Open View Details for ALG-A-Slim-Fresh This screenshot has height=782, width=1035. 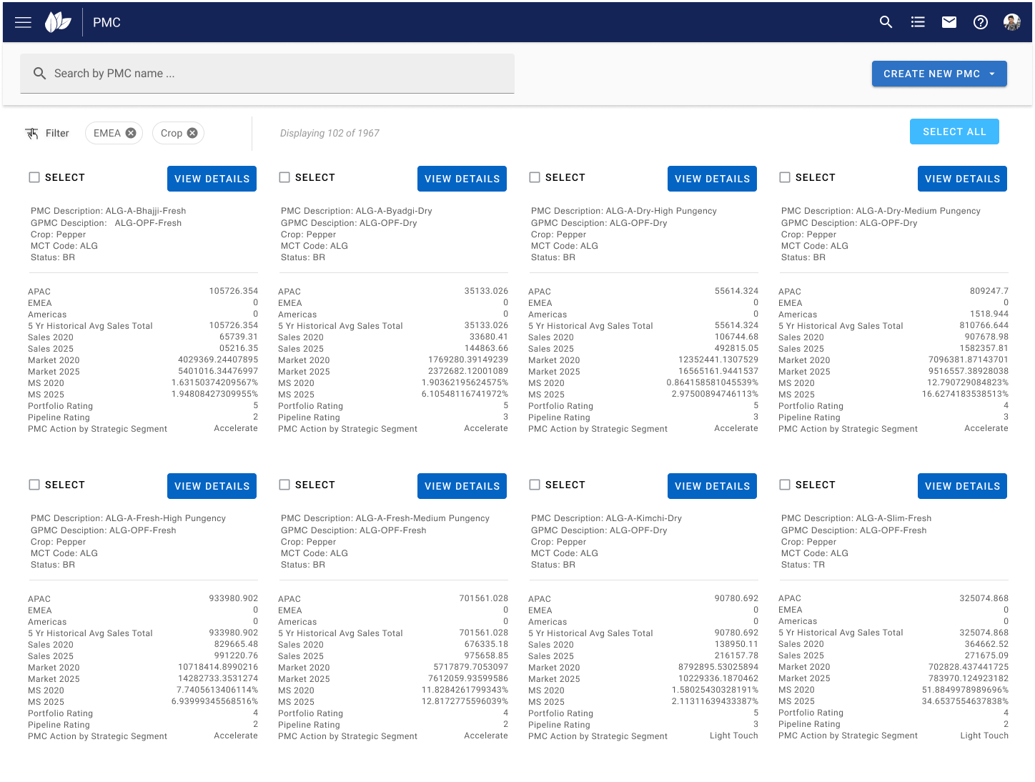961,486
